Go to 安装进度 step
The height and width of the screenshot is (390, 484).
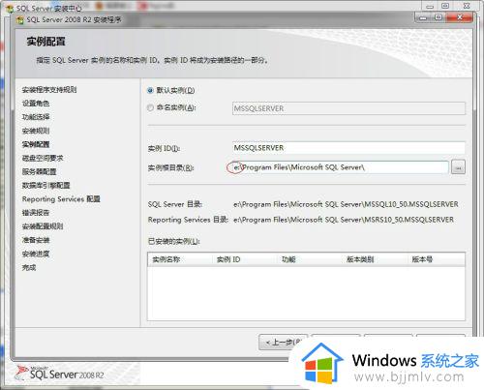tap(36, 254)
